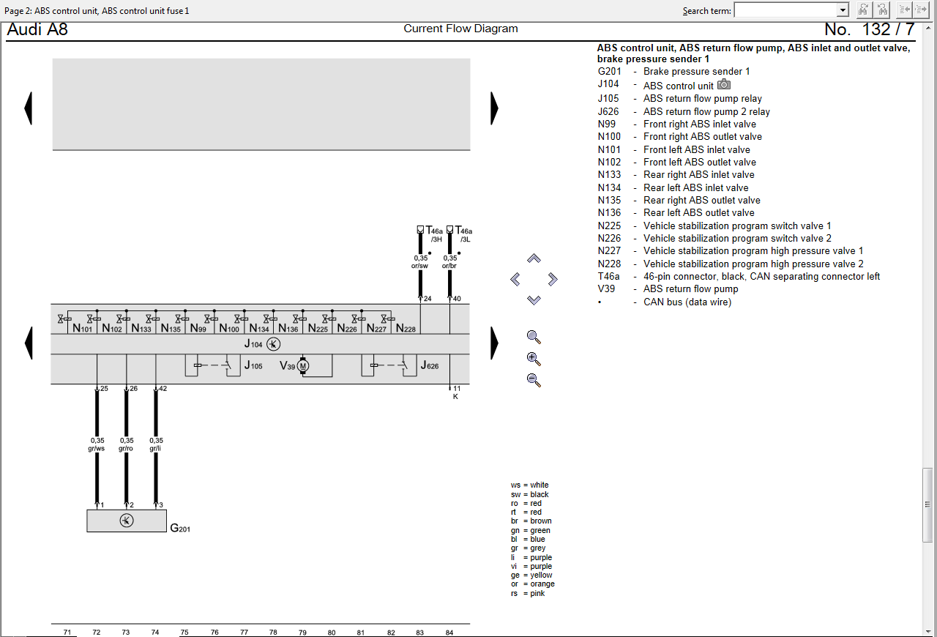This screenshot has height=637, width=937.
Task: Click the 'Current Flow Diagram' heading
Action: (460, 29)
